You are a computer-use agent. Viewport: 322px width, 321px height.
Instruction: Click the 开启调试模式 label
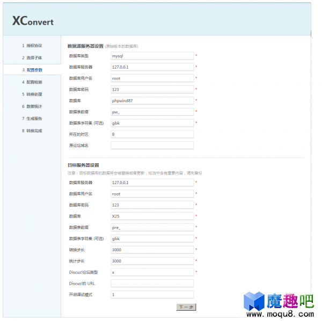click(80, 295)
